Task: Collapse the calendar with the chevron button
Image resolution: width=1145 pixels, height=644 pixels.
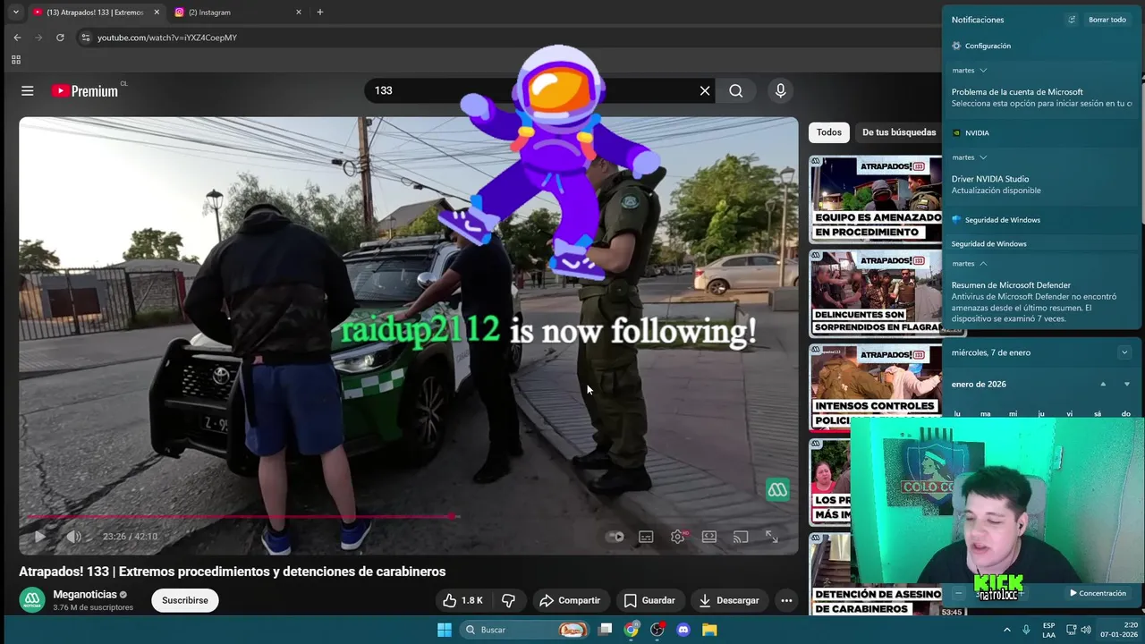Action: (1124, 352)
